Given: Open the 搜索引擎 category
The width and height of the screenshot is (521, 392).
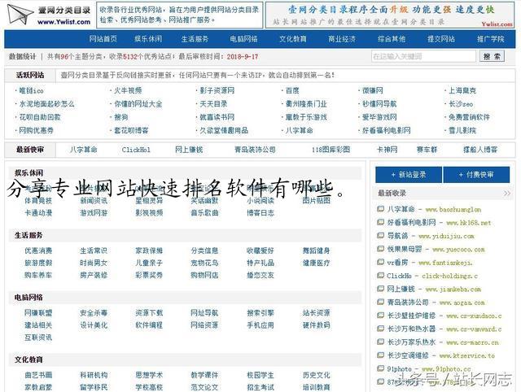Looking at the screenshot, I should (x=260, y=312).
